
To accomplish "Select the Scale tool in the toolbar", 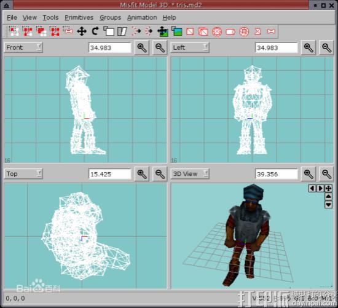I will (x=109, y=31).
